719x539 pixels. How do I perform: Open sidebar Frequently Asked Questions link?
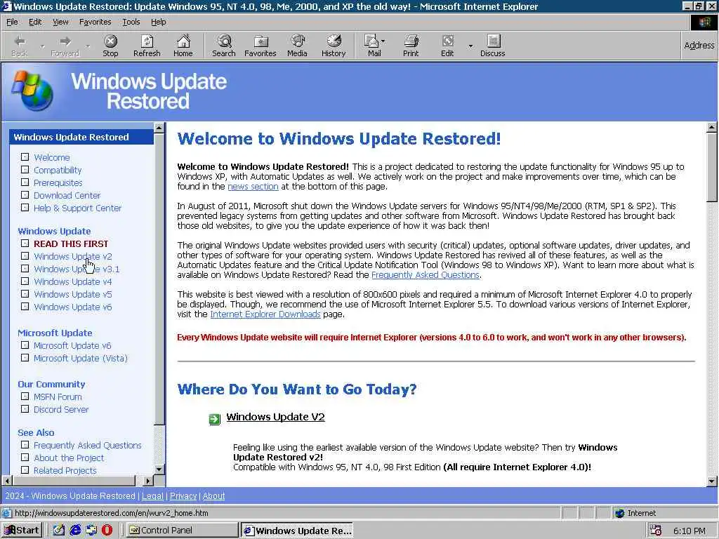(88, 445)
